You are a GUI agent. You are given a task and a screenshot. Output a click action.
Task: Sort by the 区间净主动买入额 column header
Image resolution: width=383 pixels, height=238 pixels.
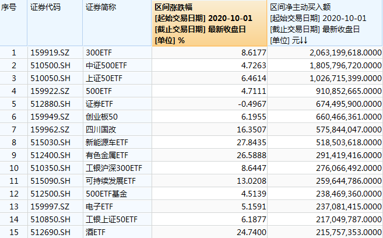click(325, 23)
